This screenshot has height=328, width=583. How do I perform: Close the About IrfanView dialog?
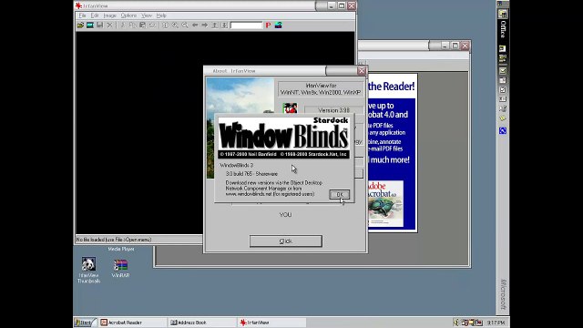tap(362, 71)
